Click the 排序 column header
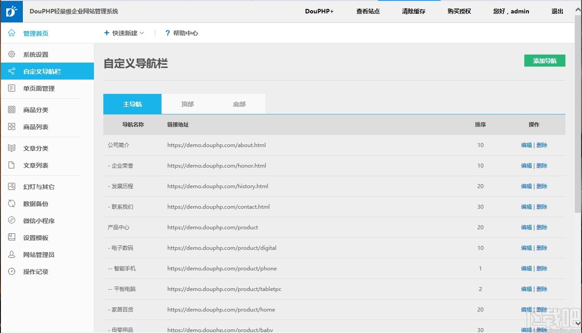 480,125
